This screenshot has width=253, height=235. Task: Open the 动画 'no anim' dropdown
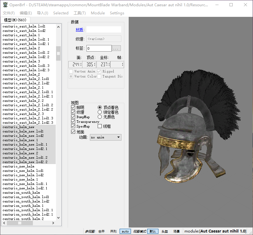(x=106, y=137)
